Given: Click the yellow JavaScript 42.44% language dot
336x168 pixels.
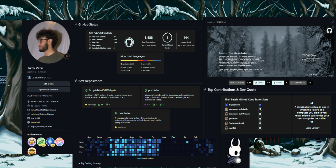Looking at the screenshot, I should [121, 64].
